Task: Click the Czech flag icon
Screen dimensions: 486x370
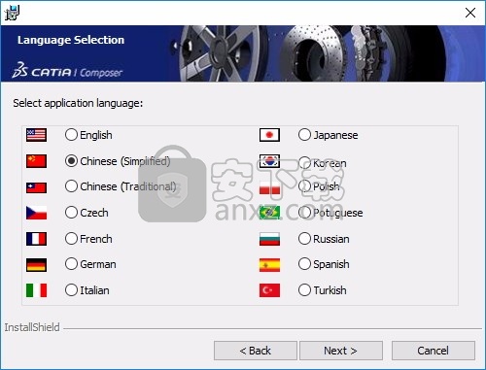Action: pos(36,213)
